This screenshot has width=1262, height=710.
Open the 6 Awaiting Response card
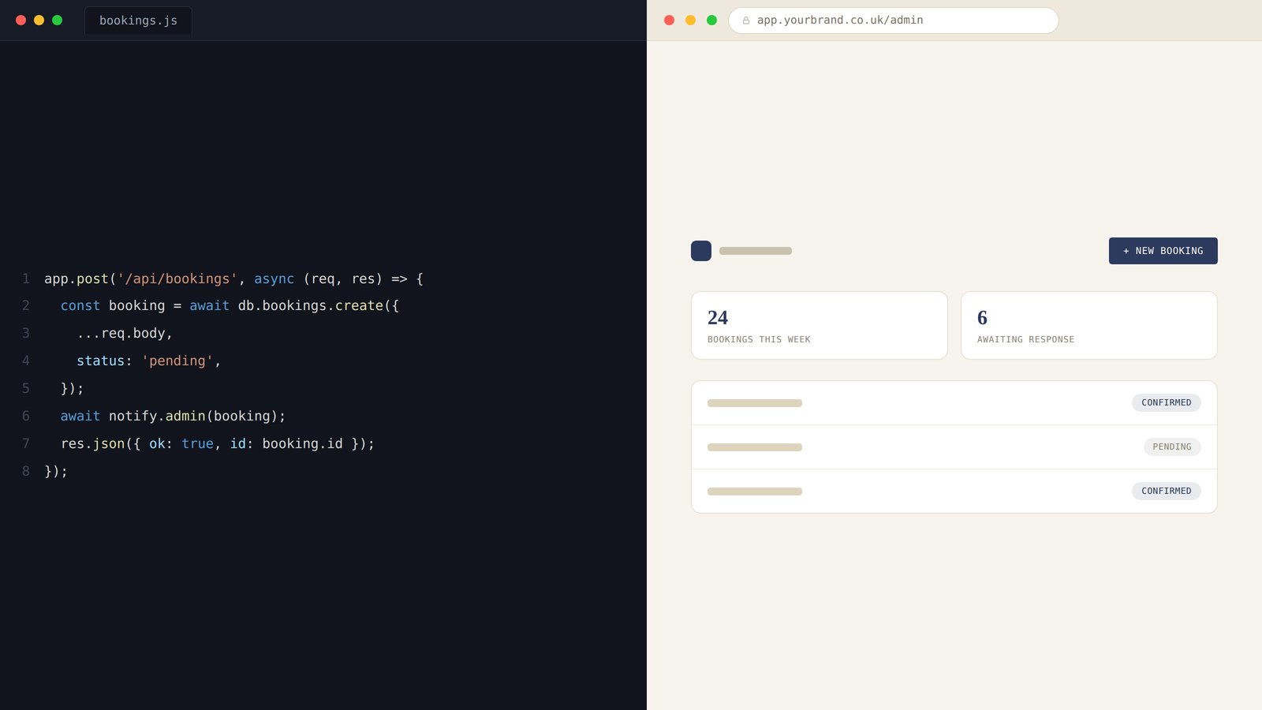pyautogui.click(x=1089, y=325)
